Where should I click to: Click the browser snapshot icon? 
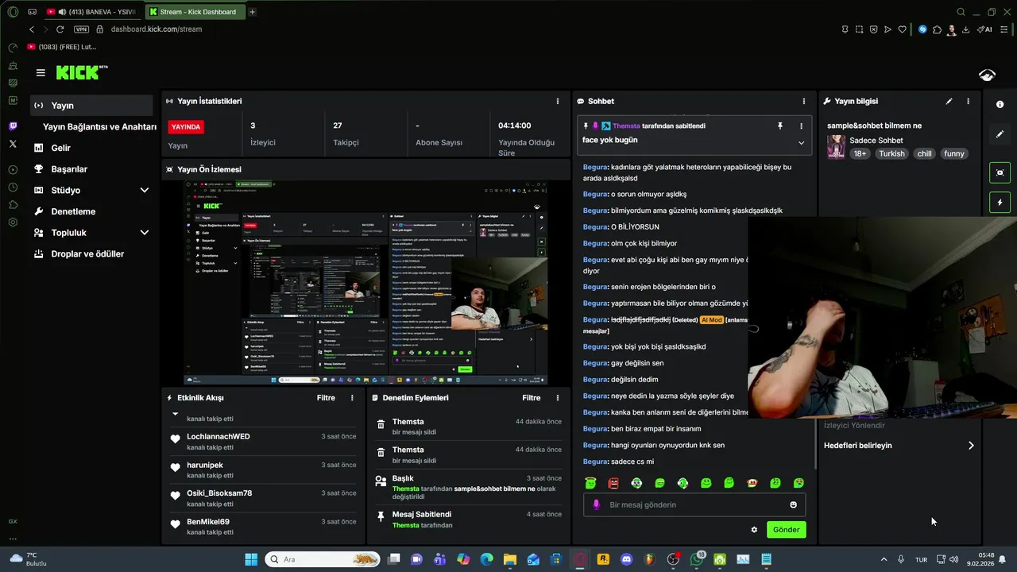point(859,29)
